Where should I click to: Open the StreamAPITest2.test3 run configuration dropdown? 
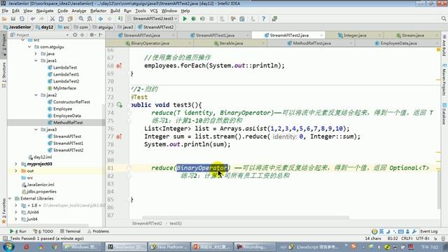point(153,19)
